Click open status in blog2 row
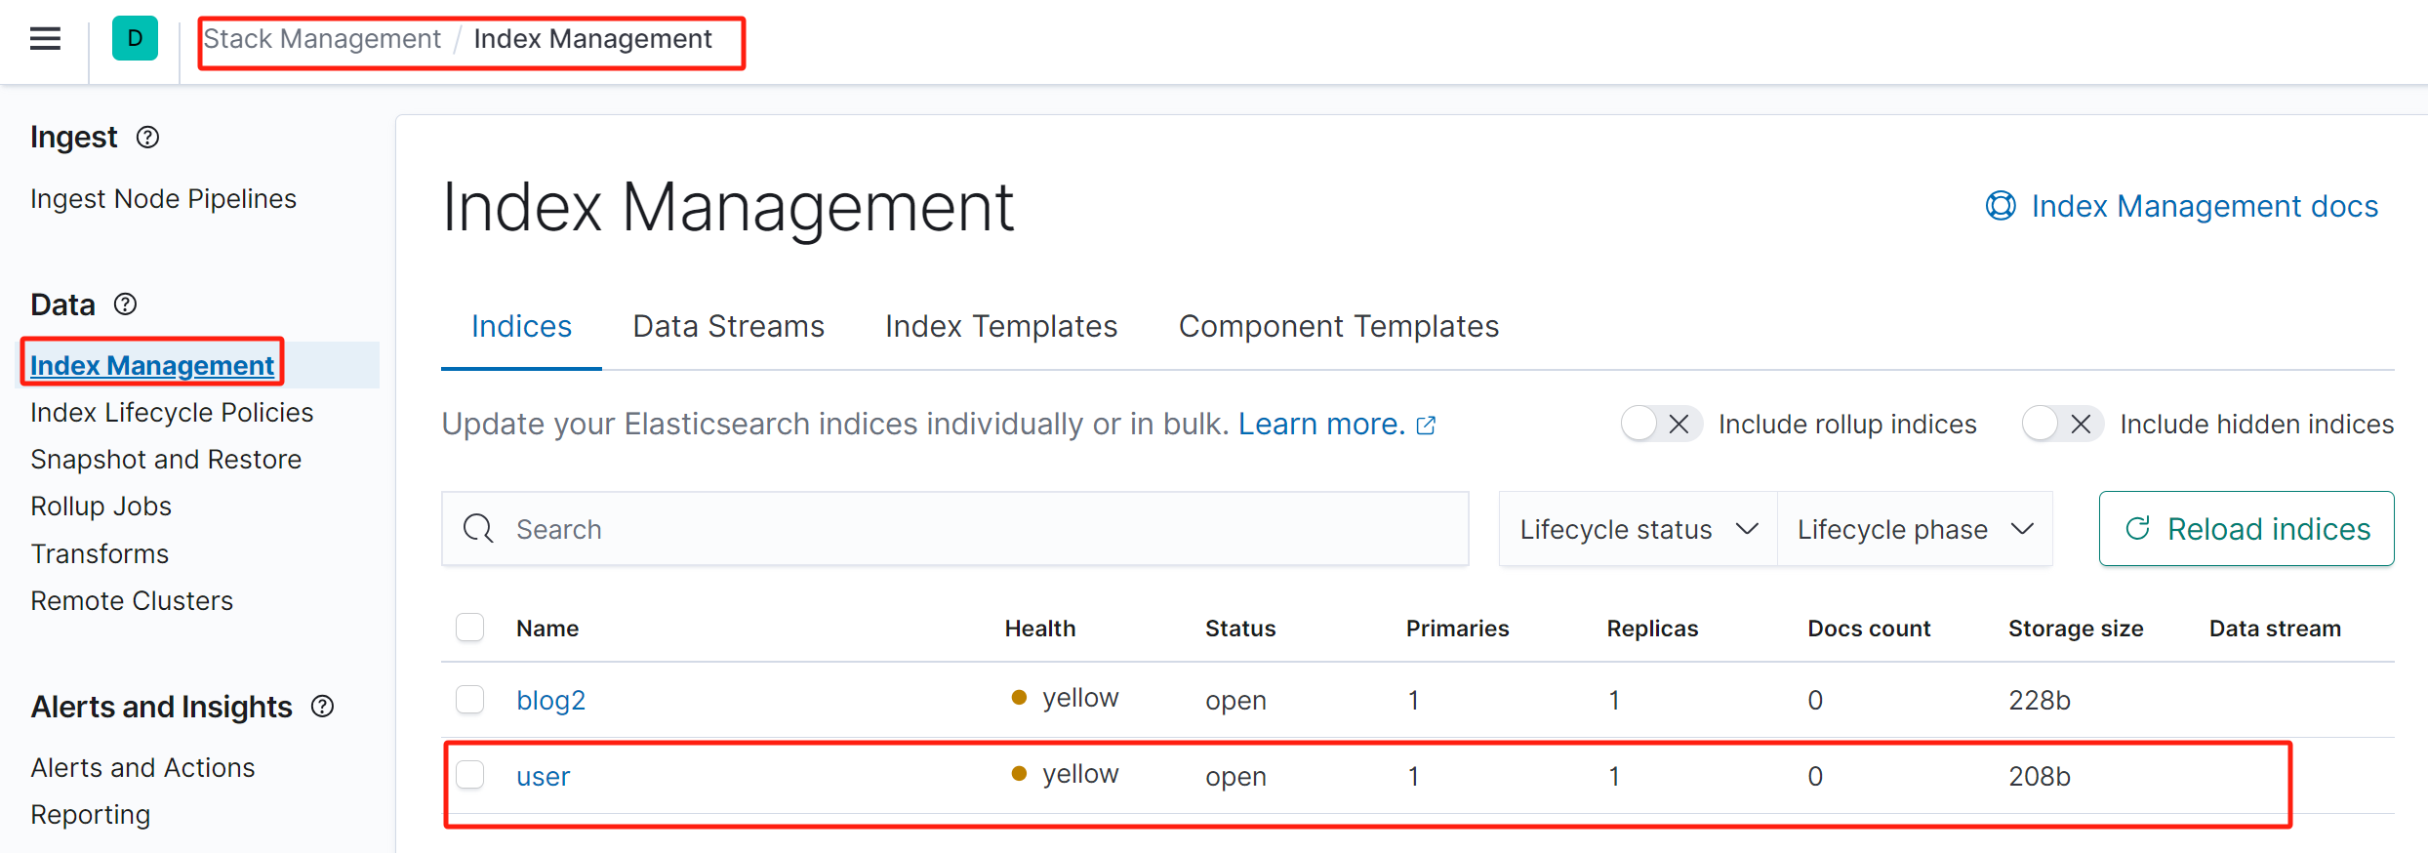Viewport: 2428px width, 853px height. coord(1235,701)
